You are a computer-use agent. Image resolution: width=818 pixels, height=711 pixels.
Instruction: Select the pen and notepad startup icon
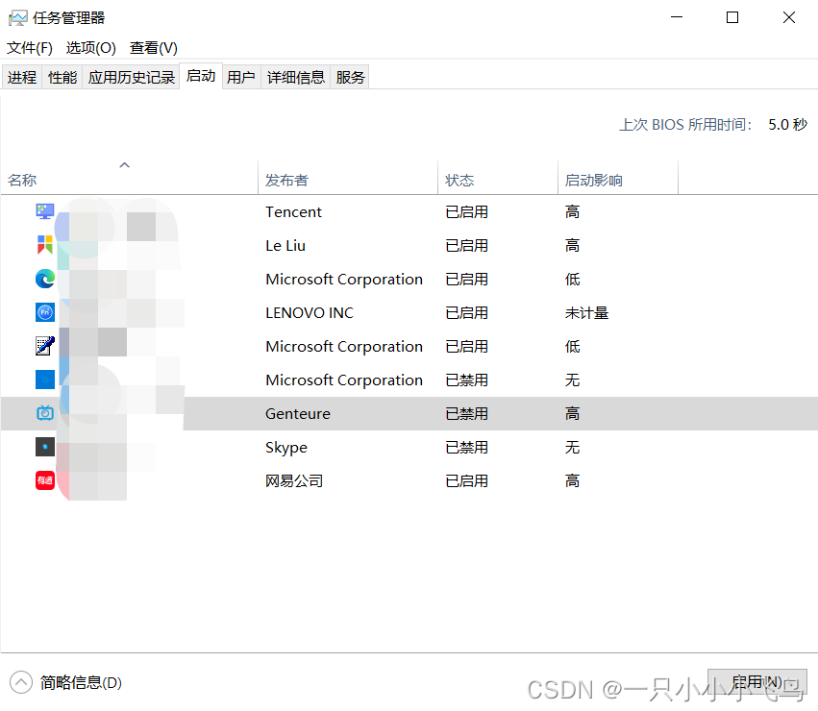[45, 346]
